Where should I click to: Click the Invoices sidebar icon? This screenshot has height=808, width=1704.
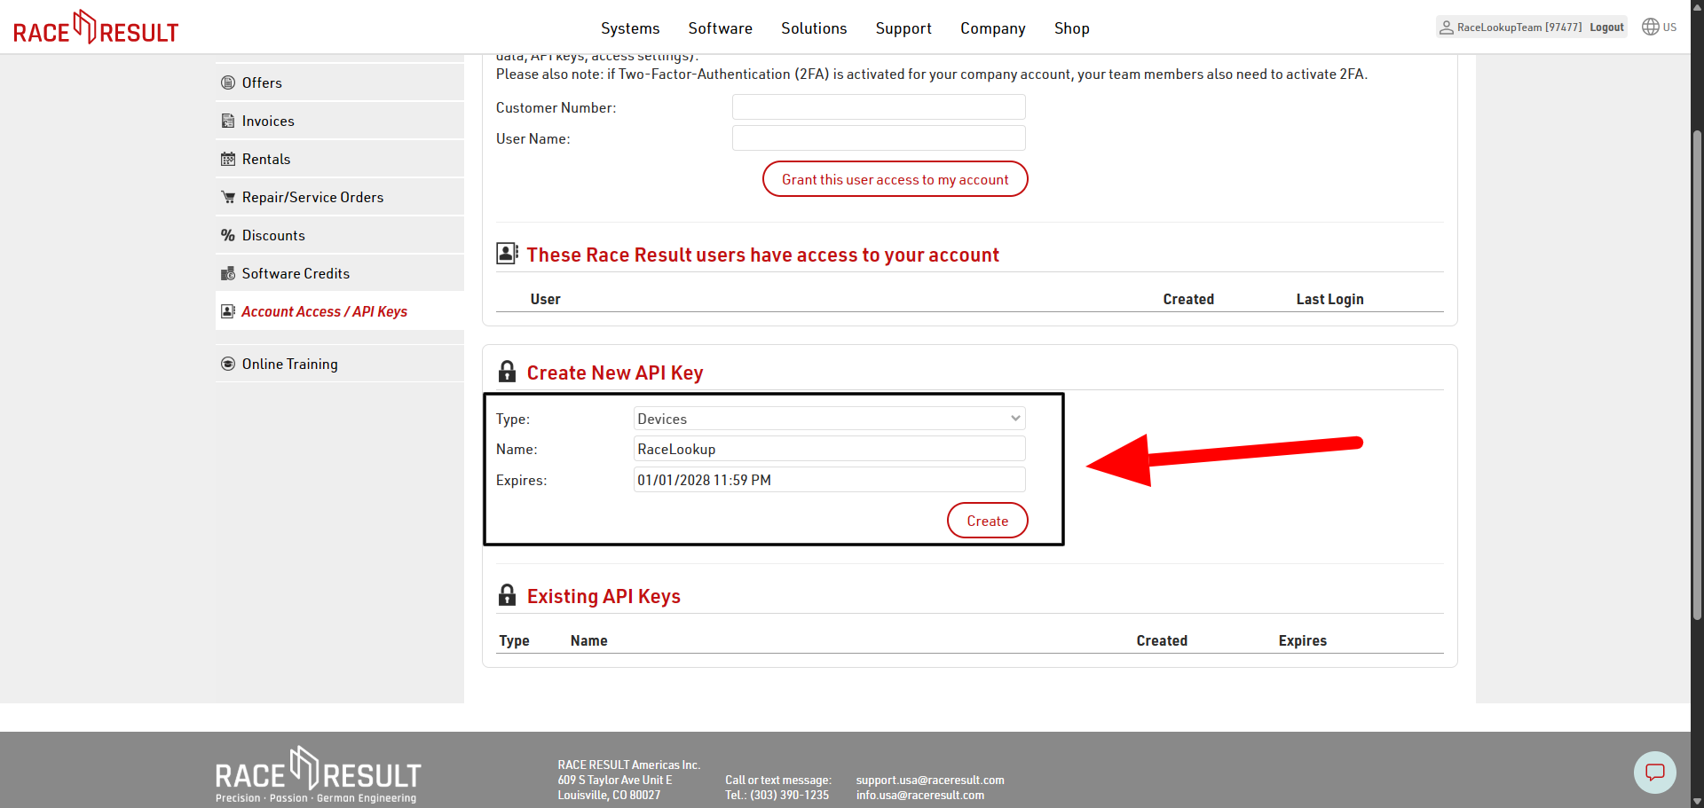229,121
